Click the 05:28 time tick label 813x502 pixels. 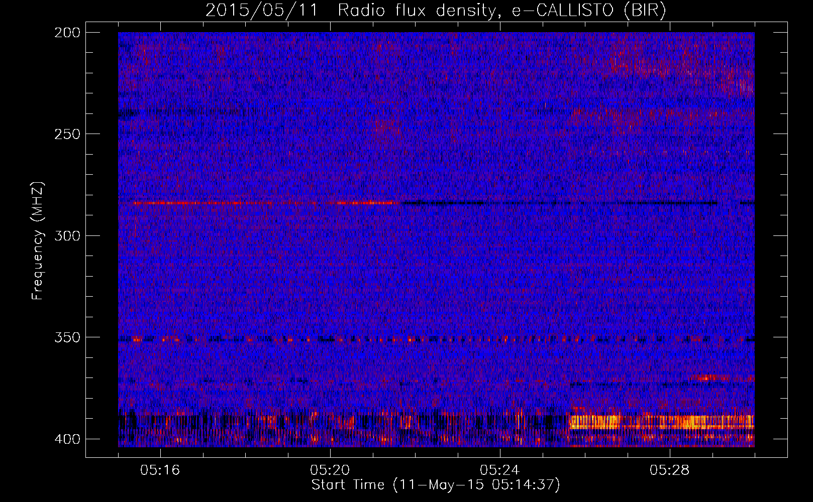670,470
